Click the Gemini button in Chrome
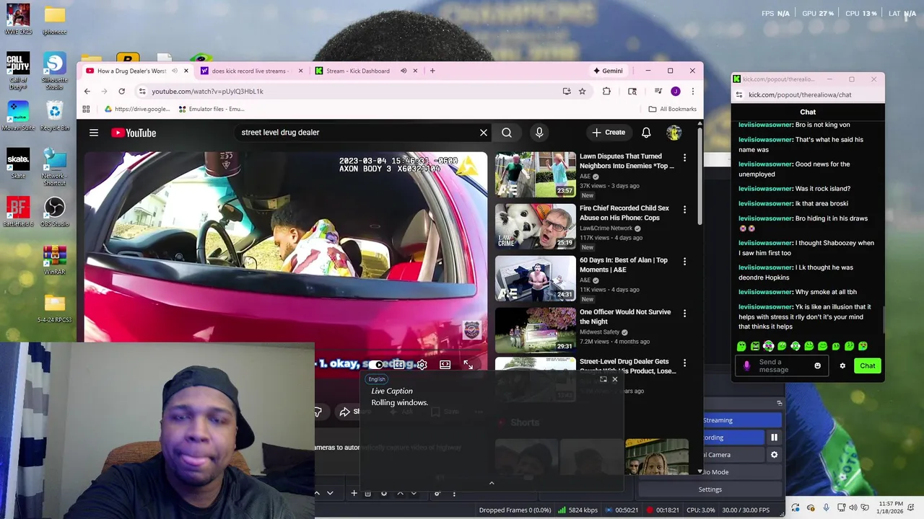 608,71
